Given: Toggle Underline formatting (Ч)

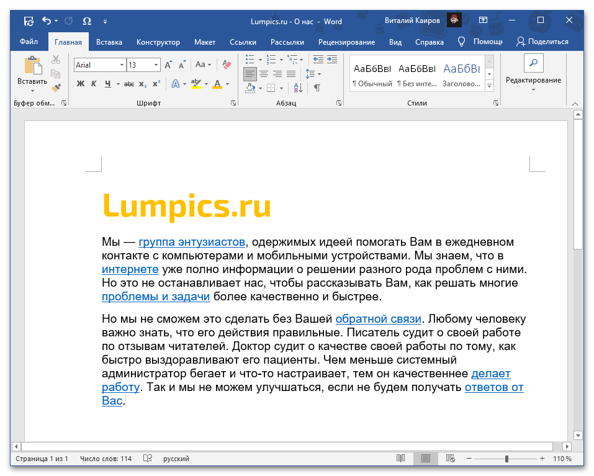Looking at the screenshot, I should (108, 84).
